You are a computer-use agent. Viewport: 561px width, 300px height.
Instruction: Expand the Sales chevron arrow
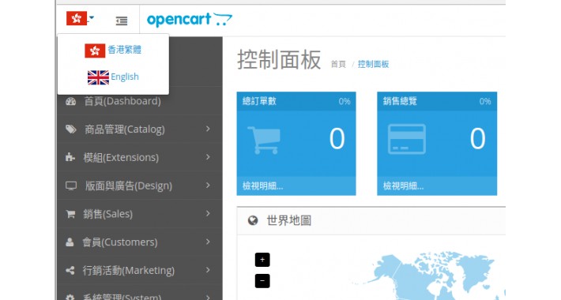coord(208,213)
